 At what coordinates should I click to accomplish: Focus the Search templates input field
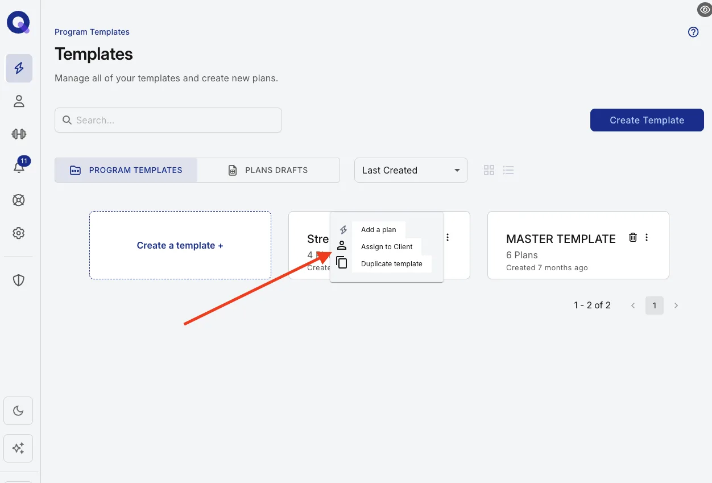point(168,120)
